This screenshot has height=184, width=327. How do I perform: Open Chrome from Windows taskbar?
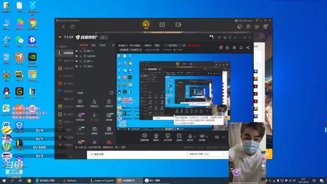click(29, 180)
